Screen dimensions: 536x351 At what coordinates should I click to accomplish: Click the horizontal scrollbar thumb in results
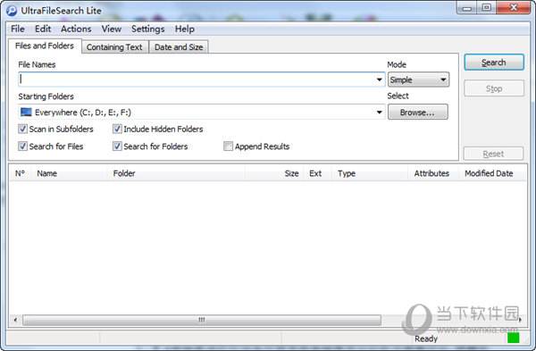coord(202,321)
